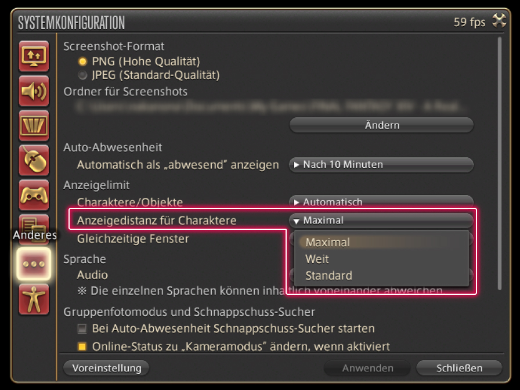Select the highlighted Anderes three-dots icon
The width and height of the screenshot is (520, 390).
click(x=34, y=263)
